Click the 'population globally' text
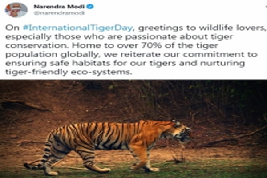267x178 pixels. coord(53,55)
